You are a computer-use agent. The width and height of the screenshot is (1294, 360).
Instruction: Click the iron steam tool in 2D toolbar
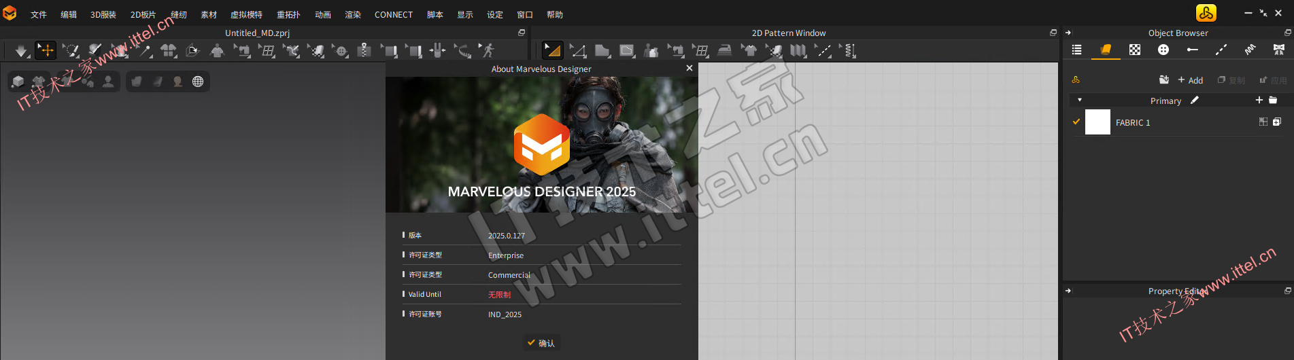point(725,50)
